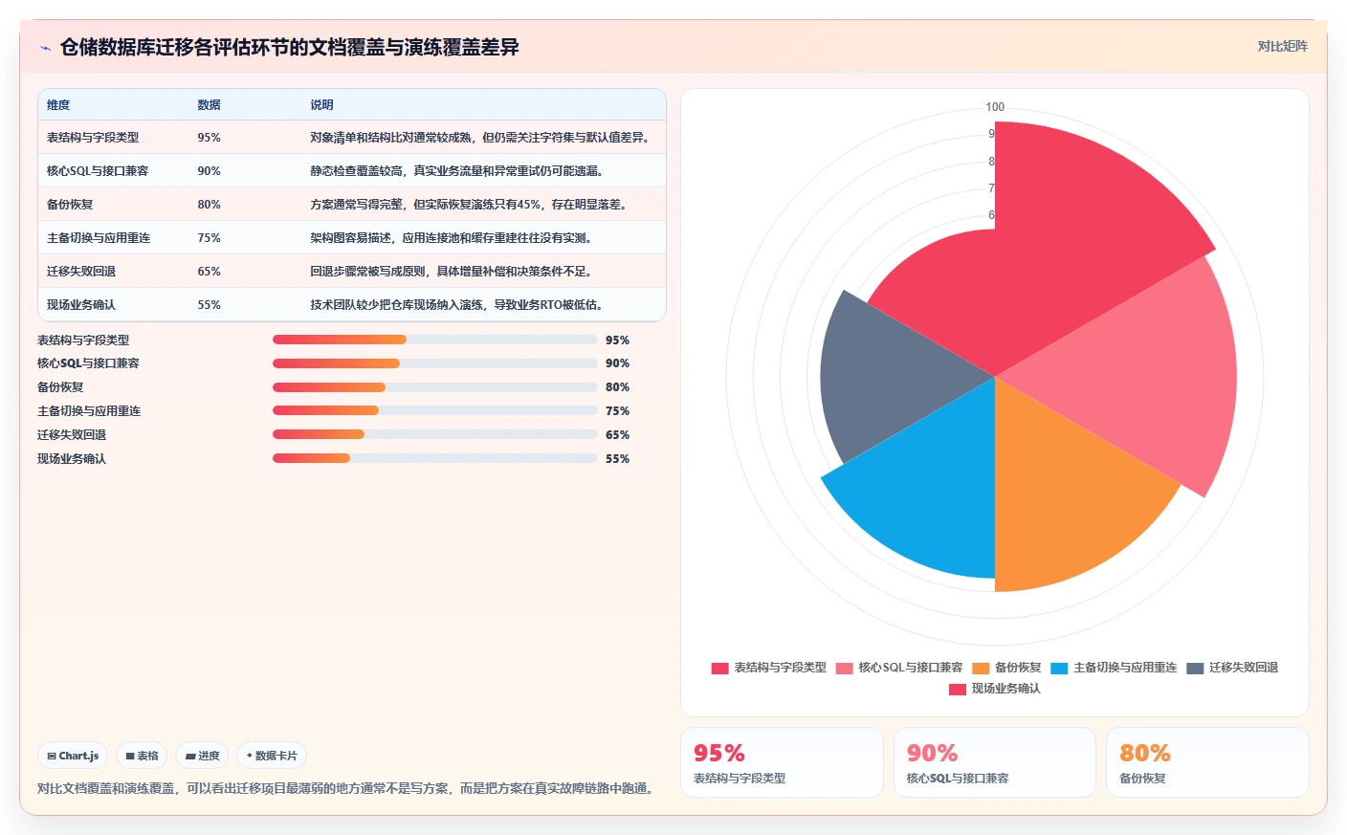Click description starting 技术团队较少
Screen dimensions: 1347x835
[458, 305]
